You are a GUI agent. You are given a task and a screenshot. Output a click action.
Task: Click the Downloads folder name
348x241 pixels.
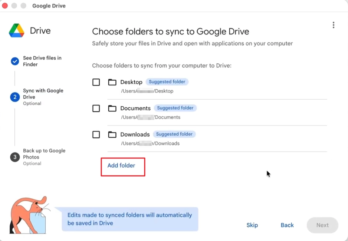[135, 134]
